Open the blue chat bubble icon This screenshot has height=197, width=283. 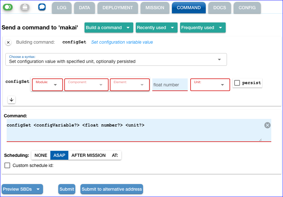[x=42, y=7]
